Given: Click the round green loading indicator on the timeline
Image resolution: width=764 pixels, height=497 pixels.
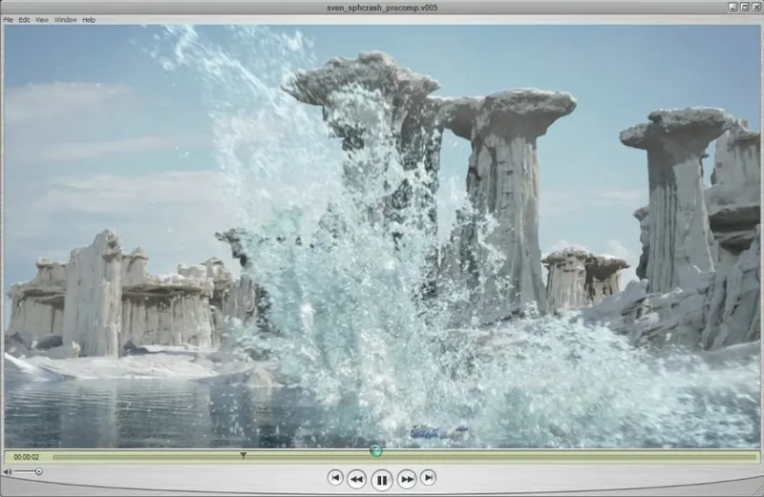Looking at the screenshot, I should point(375,451).
